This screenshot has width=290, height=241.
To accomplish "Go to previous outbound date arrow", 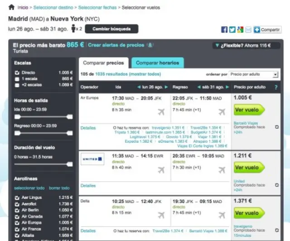I will 139,87.
